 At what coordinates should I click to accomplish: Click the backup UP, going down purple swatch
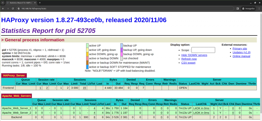tap(122, 50)
